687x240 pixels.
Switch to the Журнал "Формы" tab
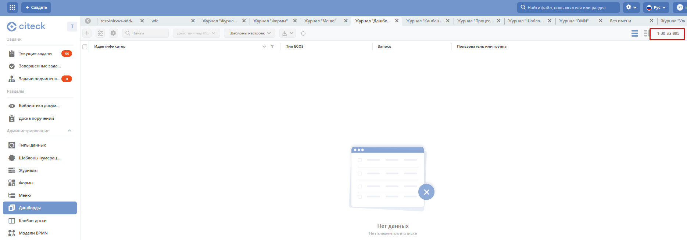tap(270, 21)
